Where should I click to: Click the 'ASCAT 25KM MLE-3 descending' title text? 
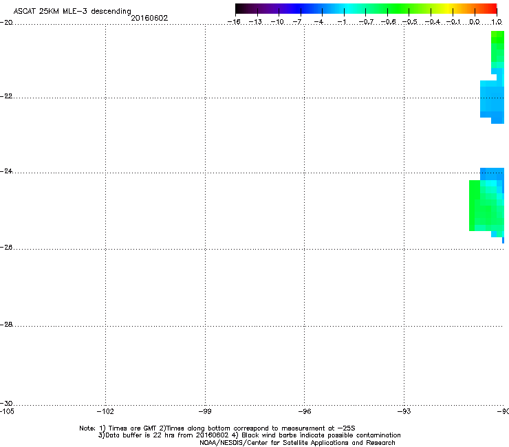tap(72, 11)
